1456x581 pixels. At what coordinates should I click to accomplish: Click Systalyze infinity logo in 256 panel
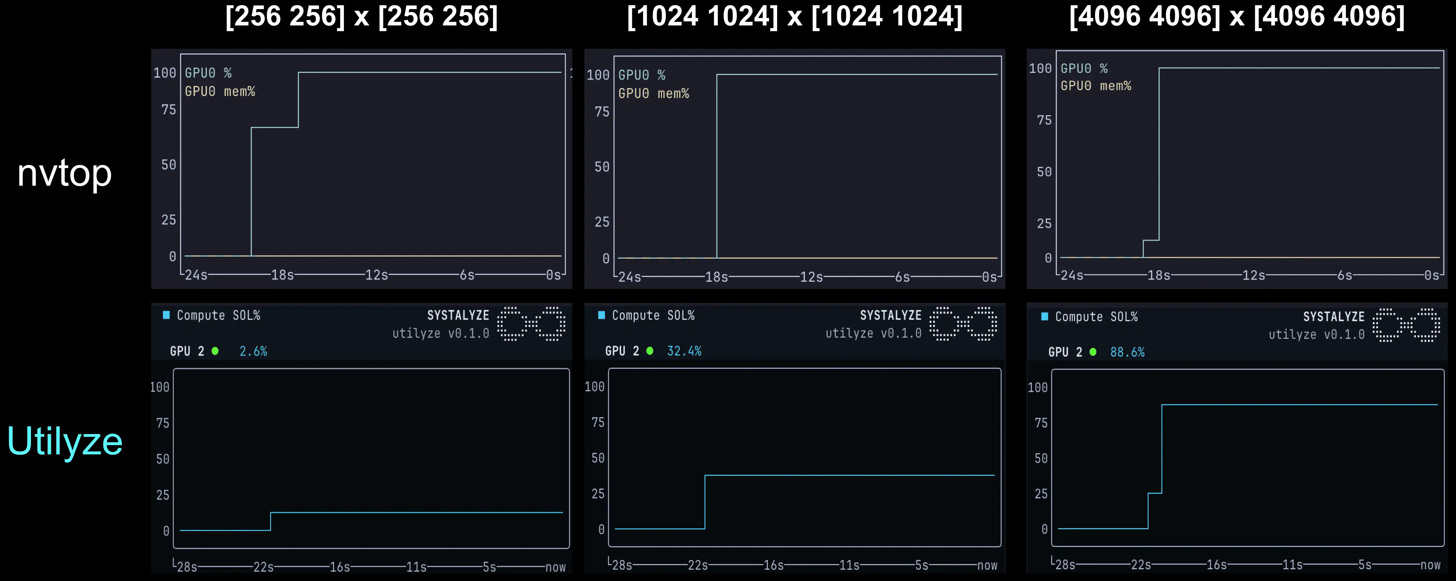click(531, 324)
